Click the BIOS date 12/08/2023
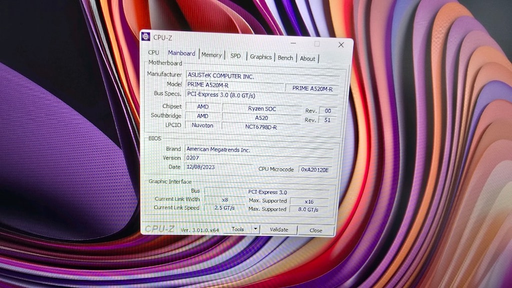This screenshot has height=288, width=512. (x=218, y=167)
